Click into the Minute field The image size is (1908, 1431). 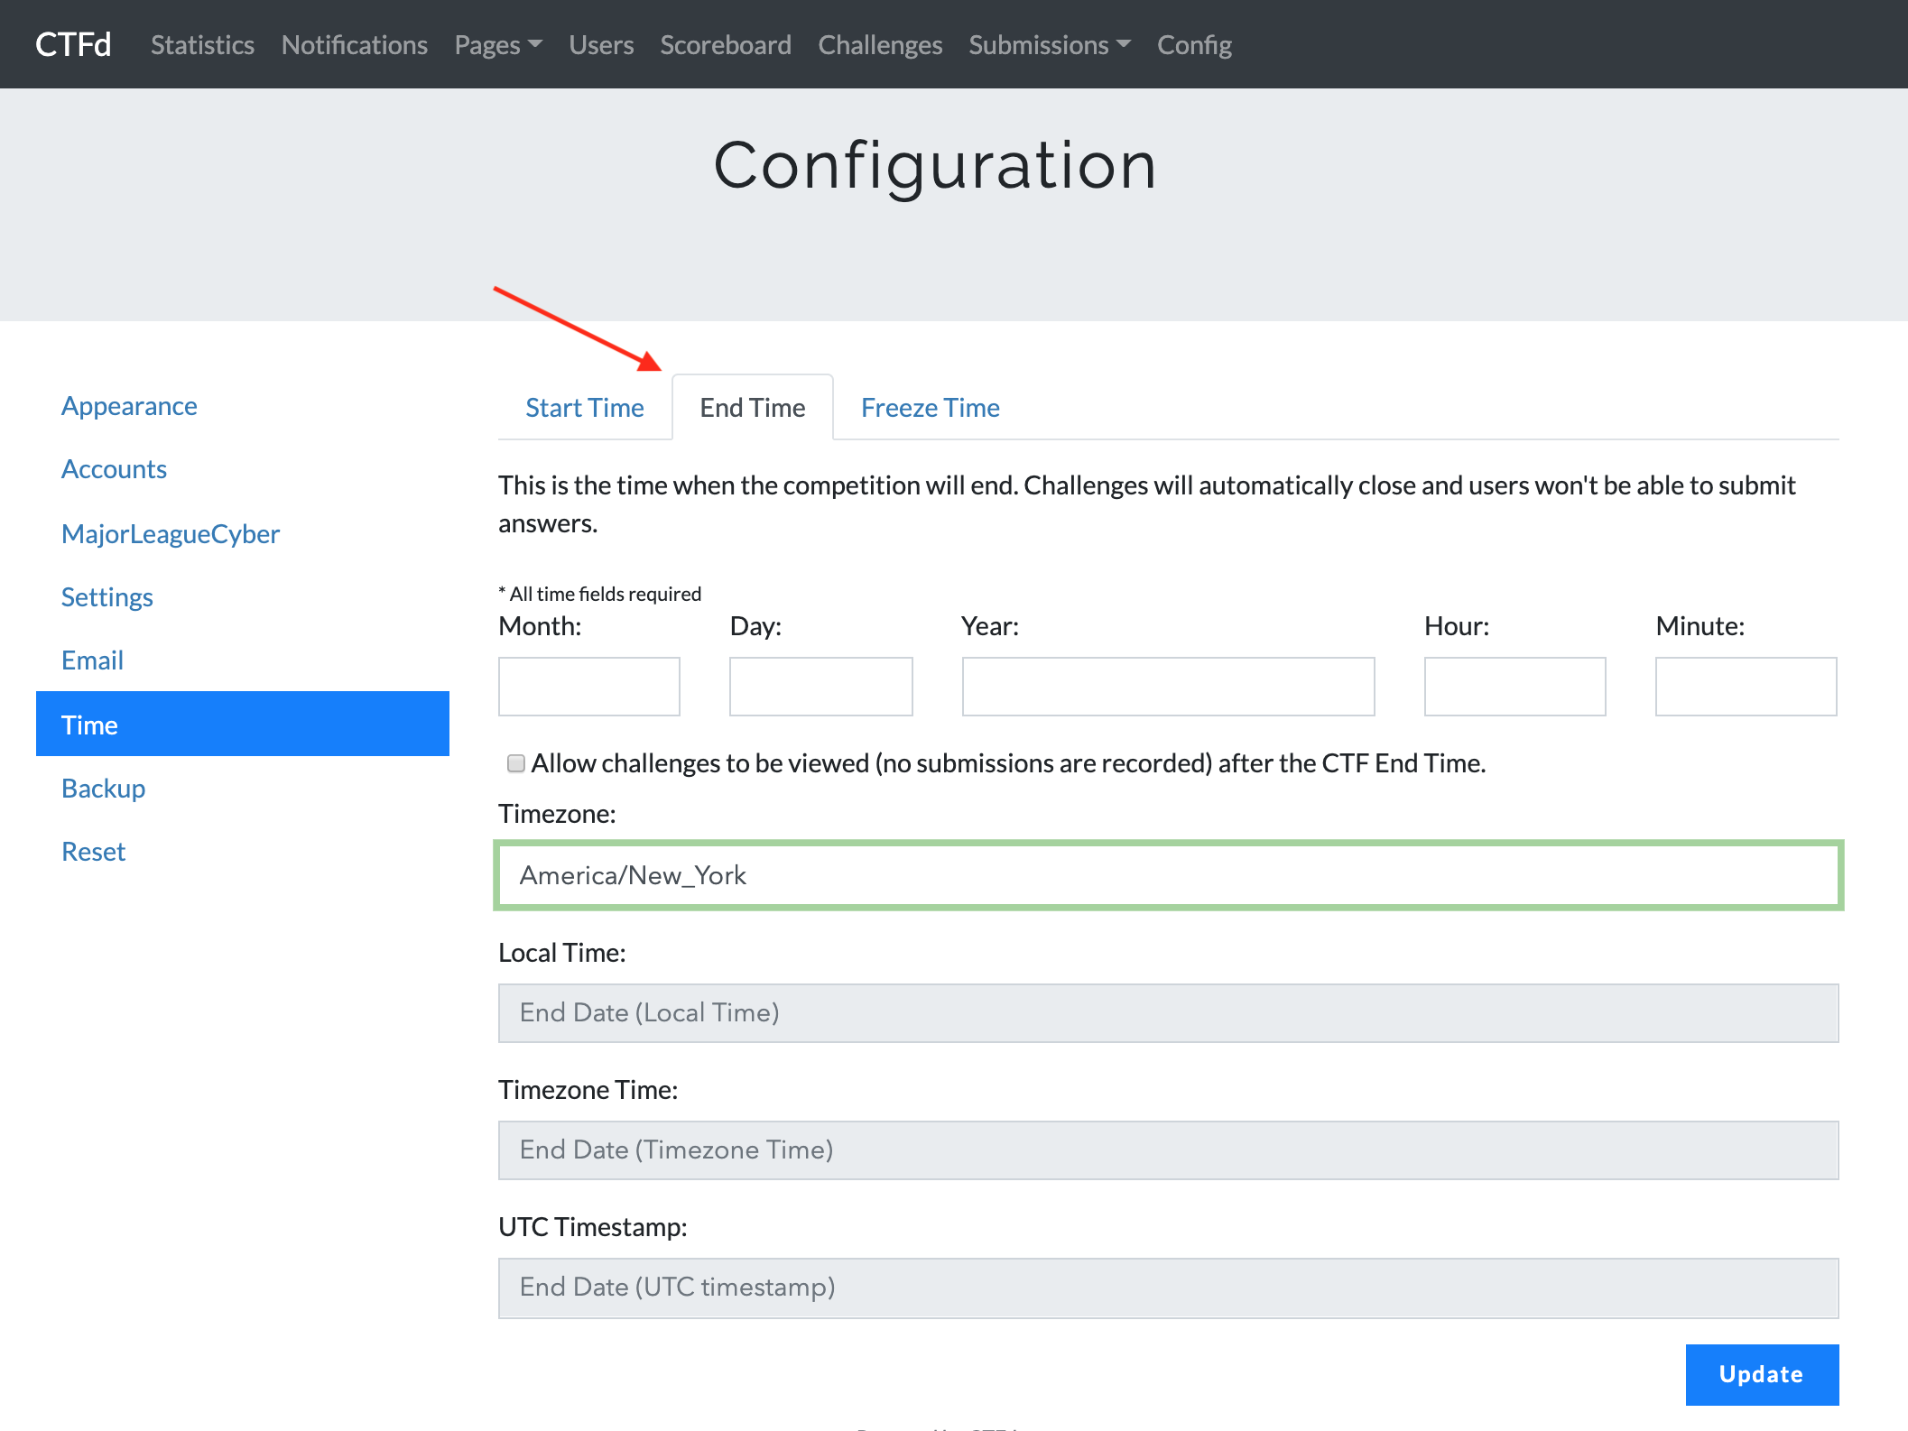1745,687
